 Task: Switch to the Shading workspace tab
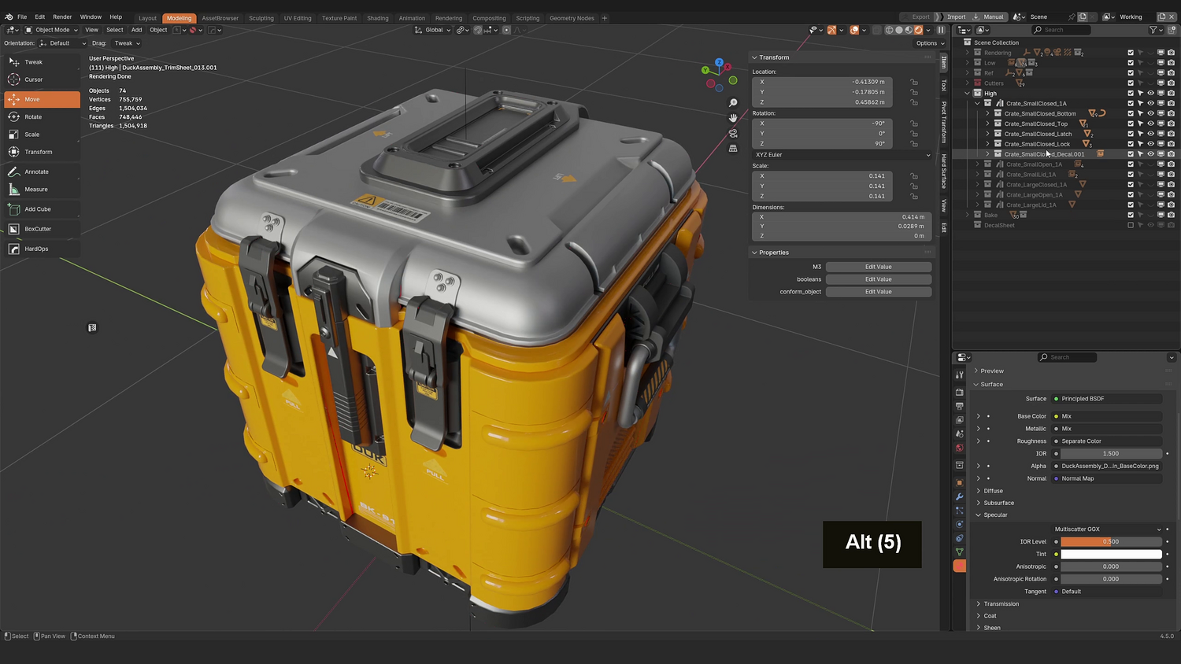(x=378, y=18)
